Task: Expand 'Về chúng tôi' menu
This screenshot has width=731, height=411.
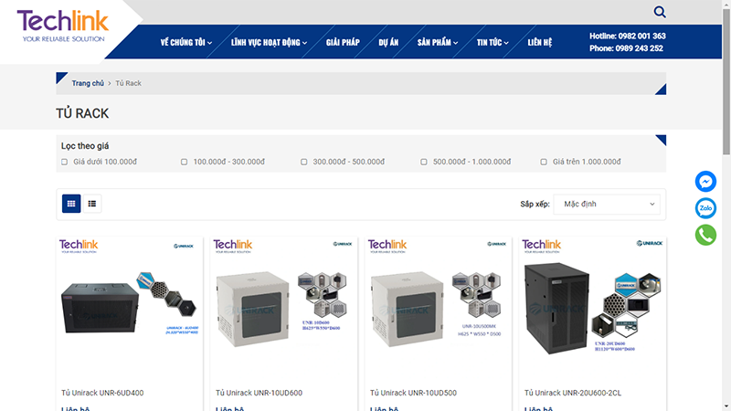Action: [186, 42]
